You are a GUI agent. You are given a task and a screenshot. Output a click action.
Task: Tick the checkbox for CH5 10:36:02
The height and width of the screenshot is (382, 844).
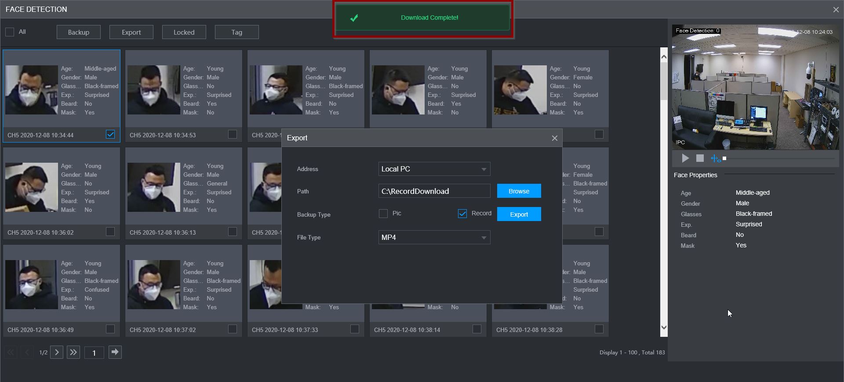(x=110, y=232)
